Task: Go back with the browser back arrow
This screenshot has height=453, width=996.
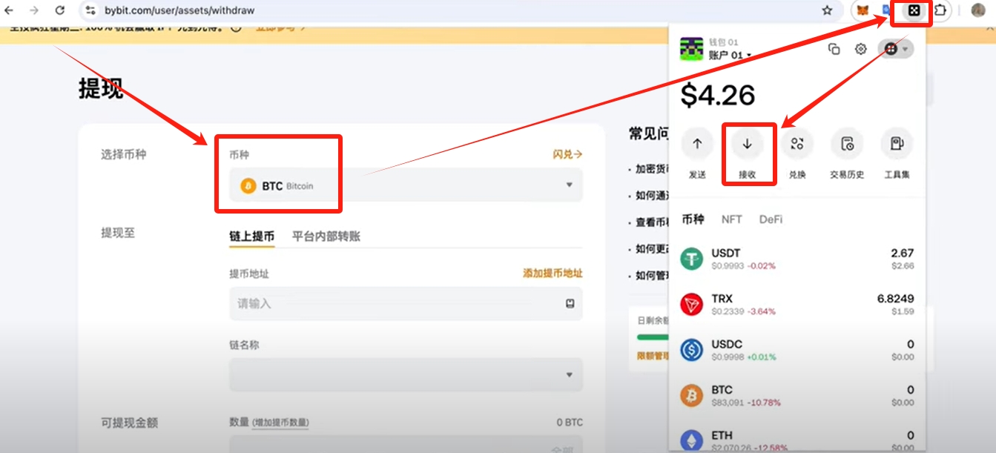Action: click(x=9, y=10)
